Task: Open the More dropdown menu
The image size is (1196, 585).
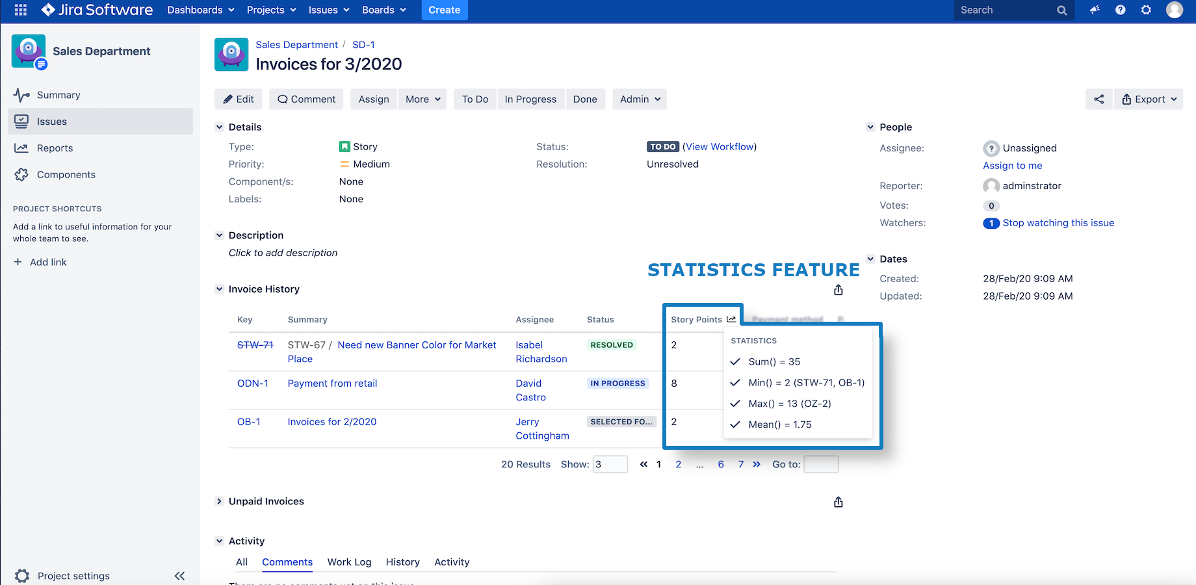Action: click(x=422, y=99)
